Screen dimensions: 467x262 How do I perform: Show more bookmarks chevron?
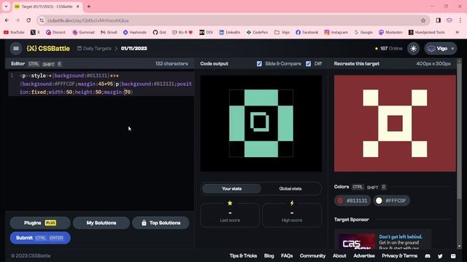pos(458,32)
